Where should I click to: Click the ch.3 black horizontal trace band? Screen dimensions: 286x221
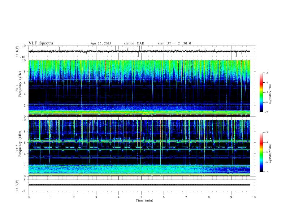point(139,185)
